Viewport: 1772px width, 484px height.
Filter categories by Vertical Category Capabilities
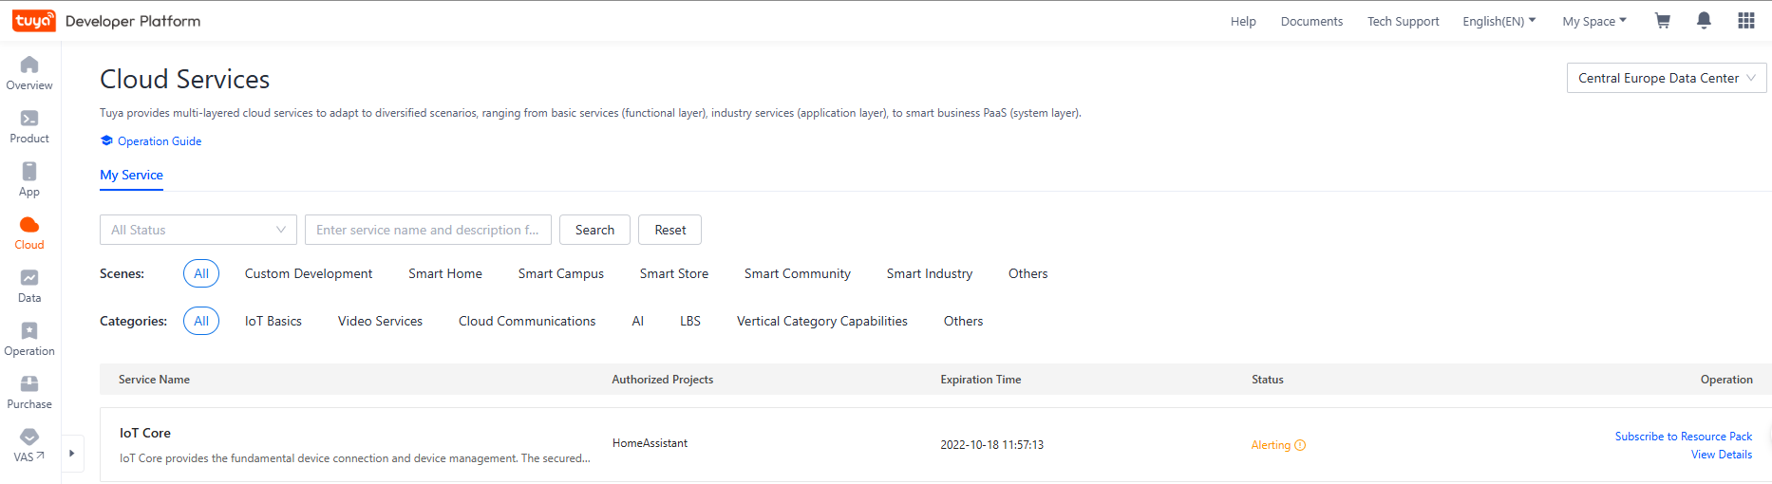(822, 321)
